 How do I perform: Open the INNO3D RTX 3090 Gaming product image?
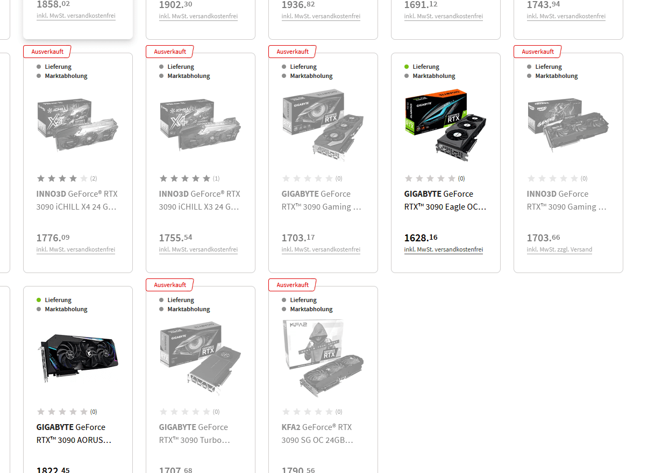[568, 126]
